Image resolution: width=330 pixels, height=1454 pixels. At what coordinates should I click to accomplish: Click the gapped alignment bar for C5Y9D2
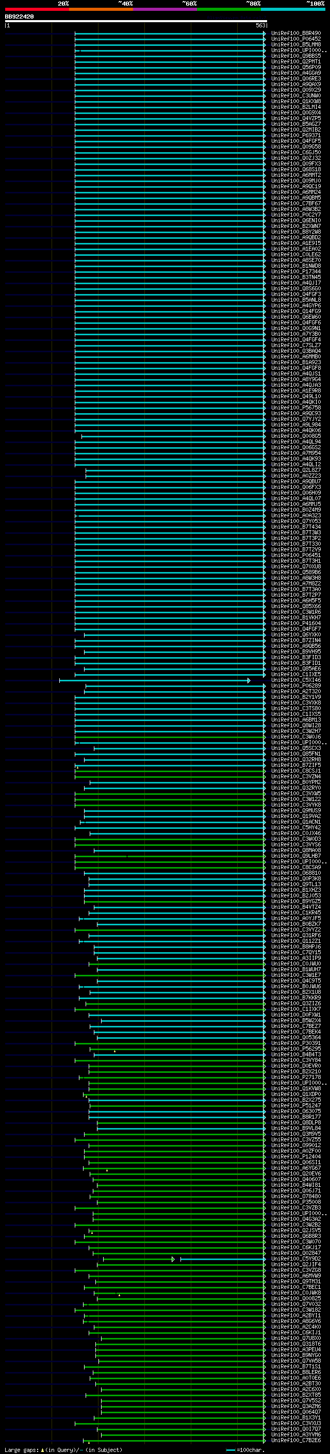[x=184, y=1259]
